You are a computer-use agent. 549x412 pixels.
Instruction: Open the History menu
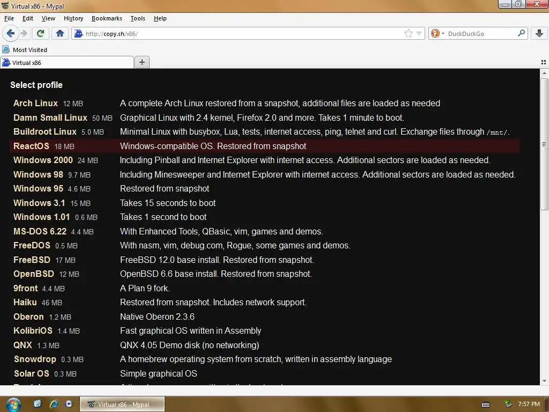click(x=73, y=18)
